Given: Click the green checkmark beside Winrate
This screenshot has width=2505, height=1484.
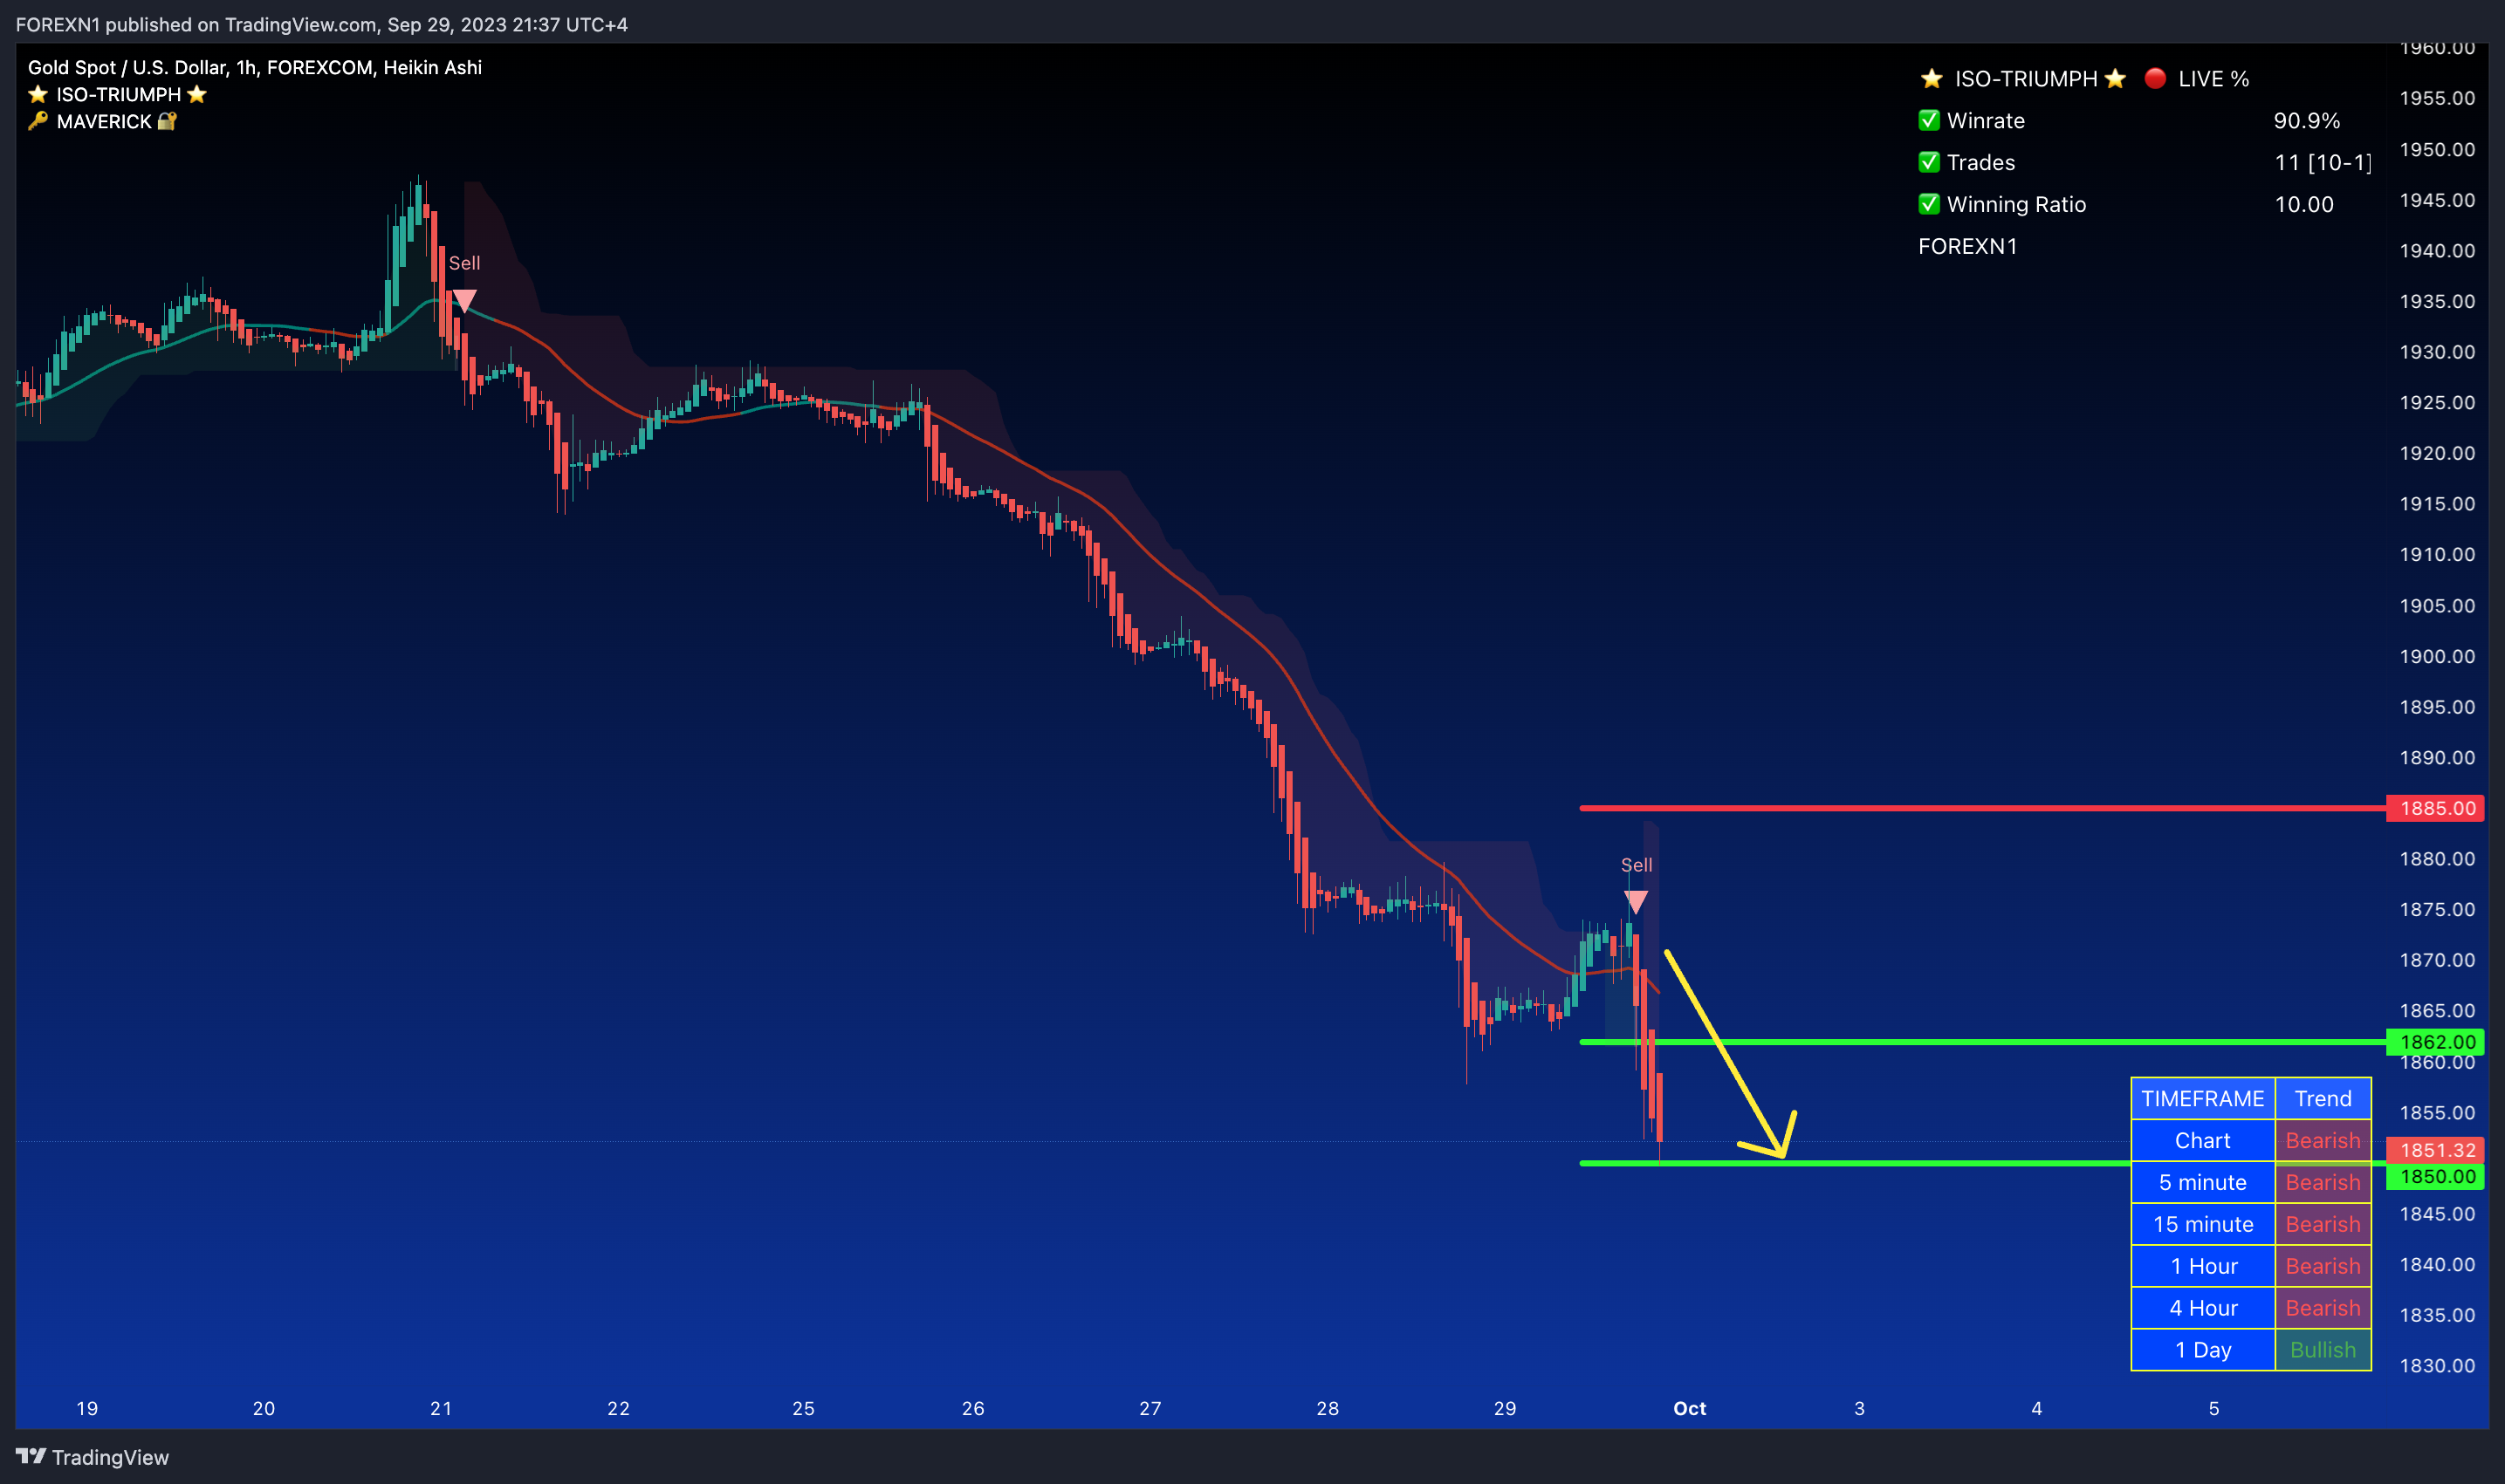Looking at the screenshot, I should coord(1929,120).
